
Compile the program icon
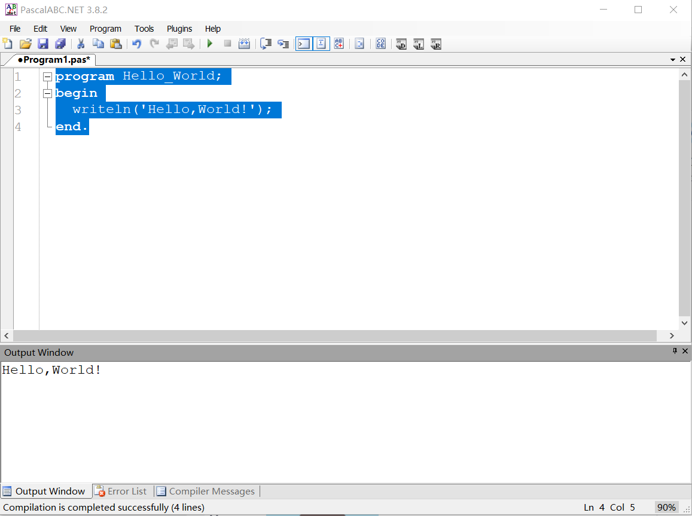pyautogui.click(x=244, y=44)
